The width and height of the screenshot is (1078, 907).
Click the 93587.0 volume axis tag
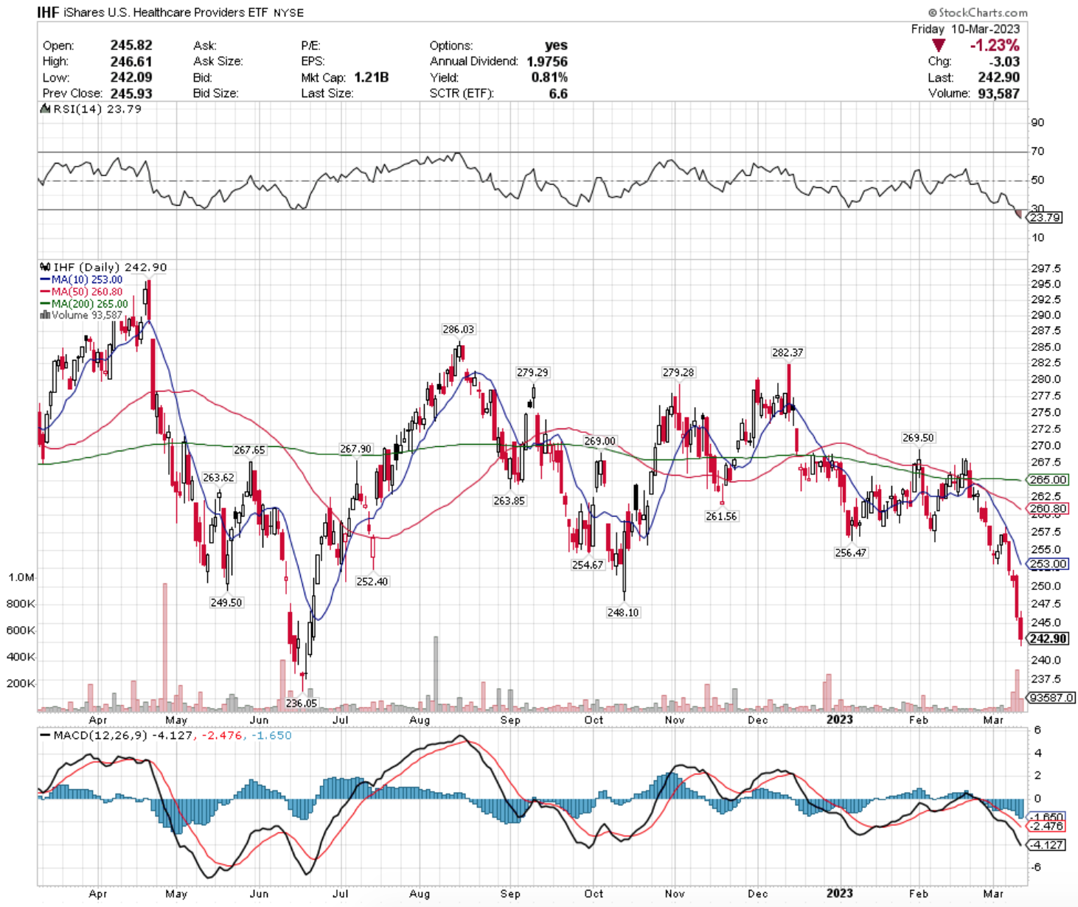coord(1051,698)
